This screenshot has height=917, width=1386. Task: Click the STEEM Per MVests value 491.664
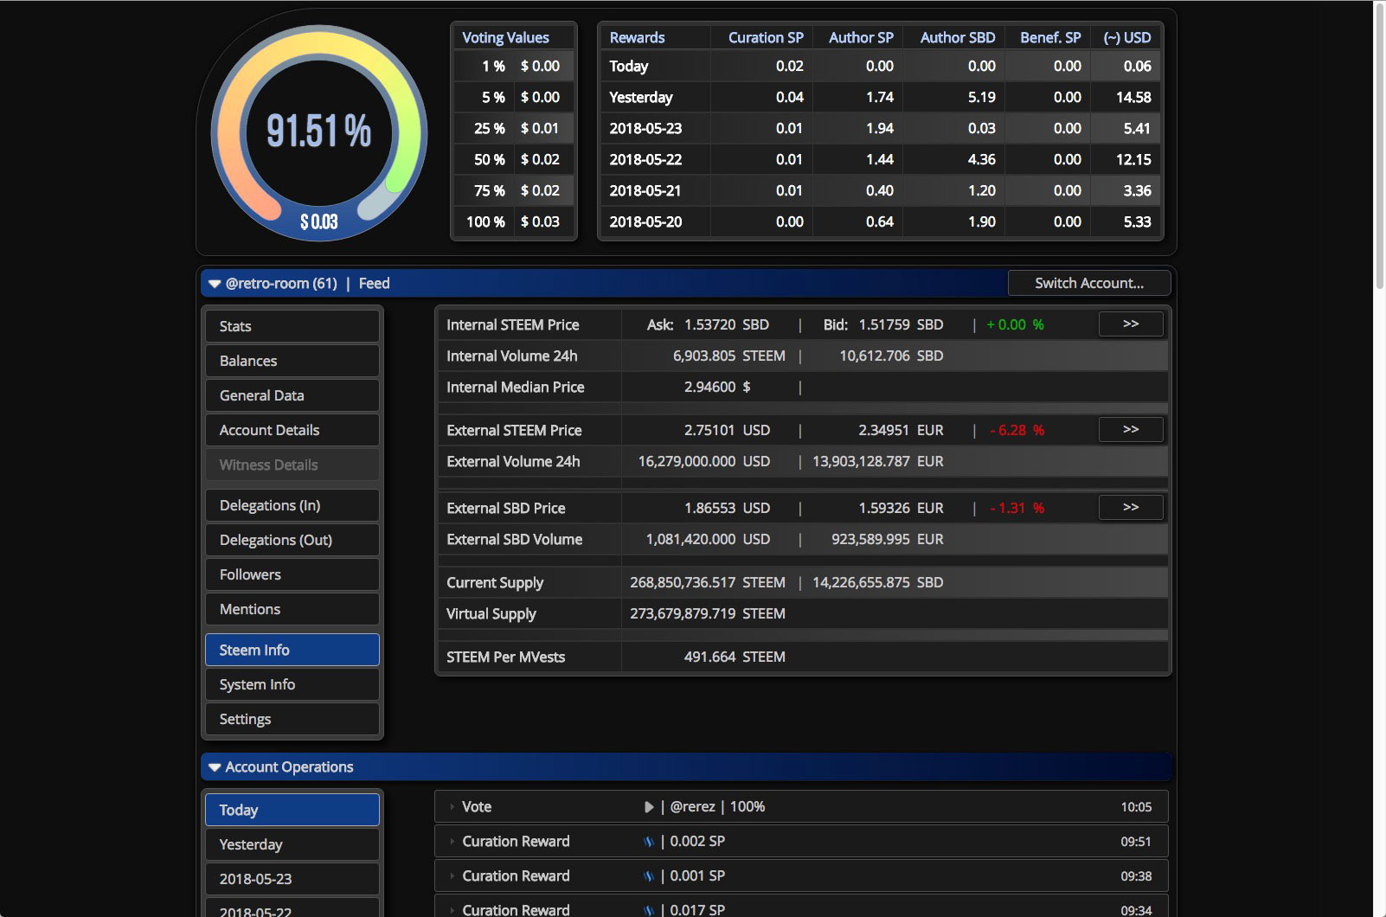point(709,657)
